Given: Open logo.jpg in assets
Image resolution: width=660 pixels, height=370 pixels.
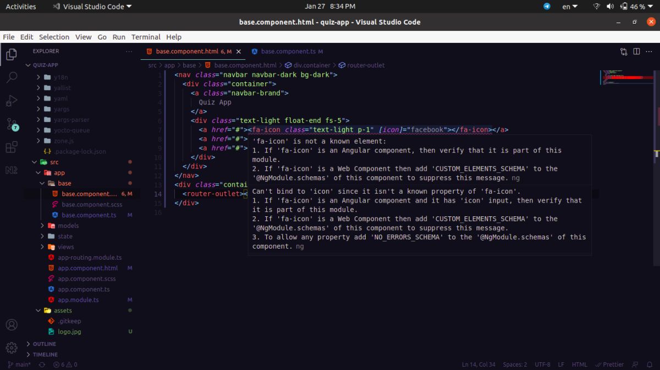Looking at the screenshot, I should pos(69,332).
